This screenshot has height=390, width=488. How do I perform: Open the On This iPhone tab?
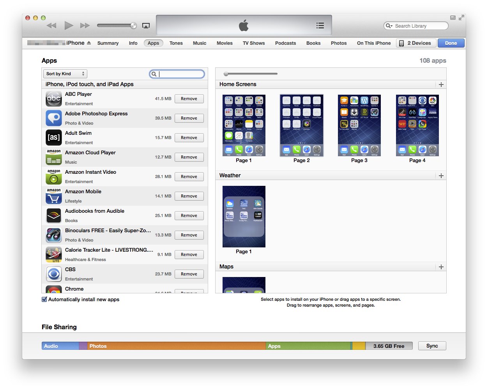click(x=374, y=43)
